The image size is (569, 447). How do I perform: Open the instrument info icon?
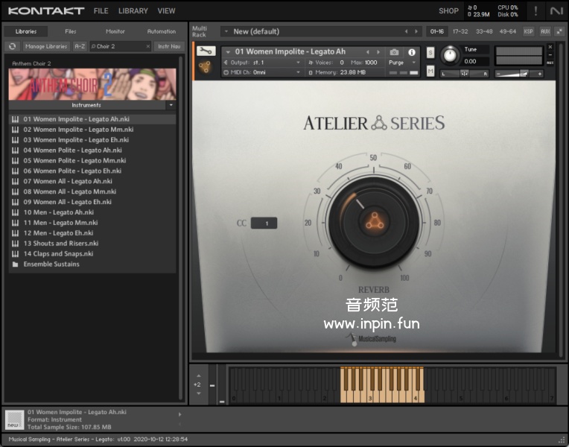(x=411, y=52)
